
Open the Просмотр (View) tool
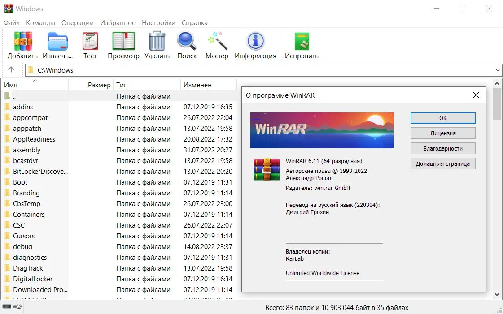click(123, 44)
